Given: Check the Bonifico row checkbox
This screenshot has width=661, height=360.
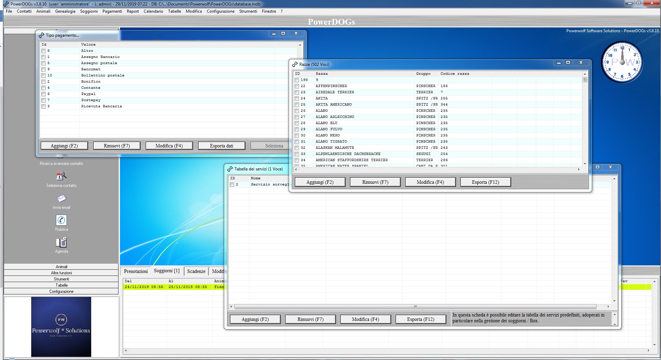Looking at the screenshot, I should (43, 82).
